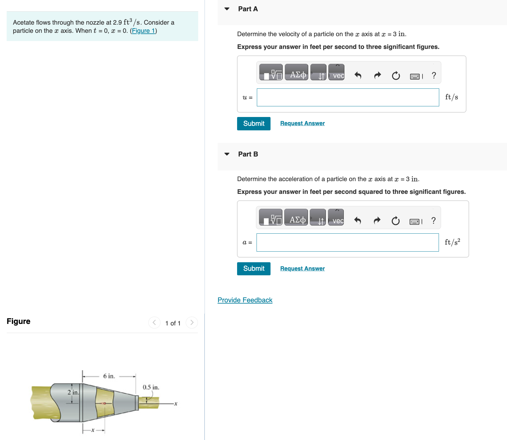Insert a square root template in Part A

[271, 72]
